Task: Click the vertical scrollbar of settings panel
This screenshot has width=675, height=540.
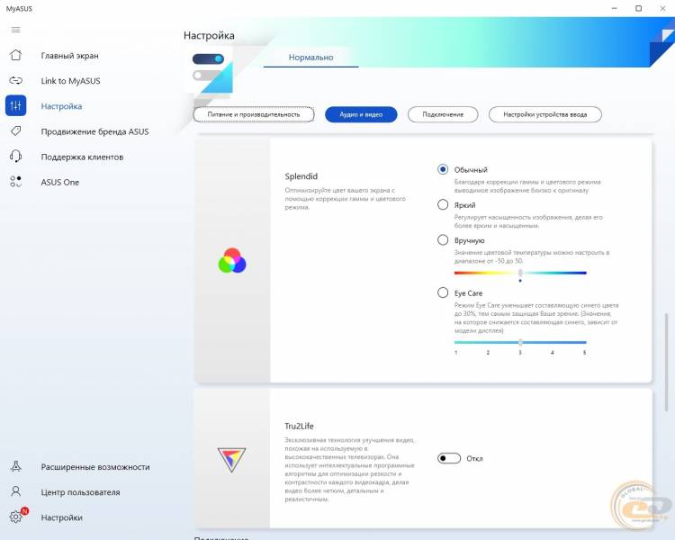Action: click(666, 362)
